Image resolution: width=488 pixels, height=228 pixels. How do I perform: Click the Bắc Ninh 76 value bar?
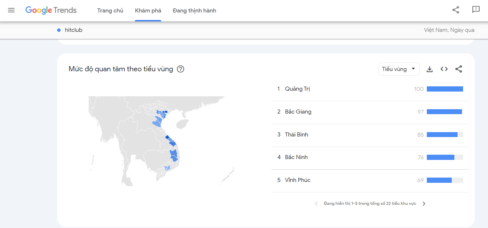445,157
